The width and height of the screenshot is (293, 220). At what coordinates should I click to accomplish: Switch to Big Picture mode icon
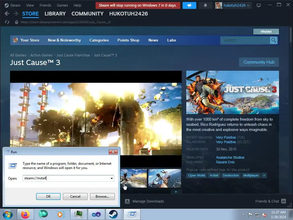click(x=259, y=5)
